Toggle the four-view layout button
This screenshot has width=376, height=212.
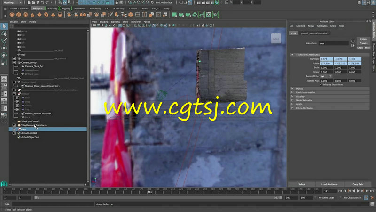pos(4,86)
